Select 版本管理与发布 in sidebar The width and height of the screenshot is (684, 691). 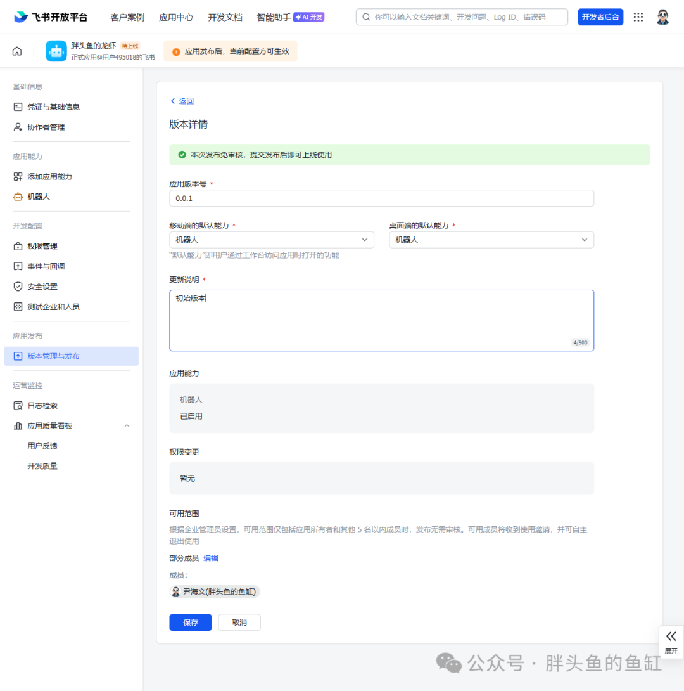click(72, 356)
